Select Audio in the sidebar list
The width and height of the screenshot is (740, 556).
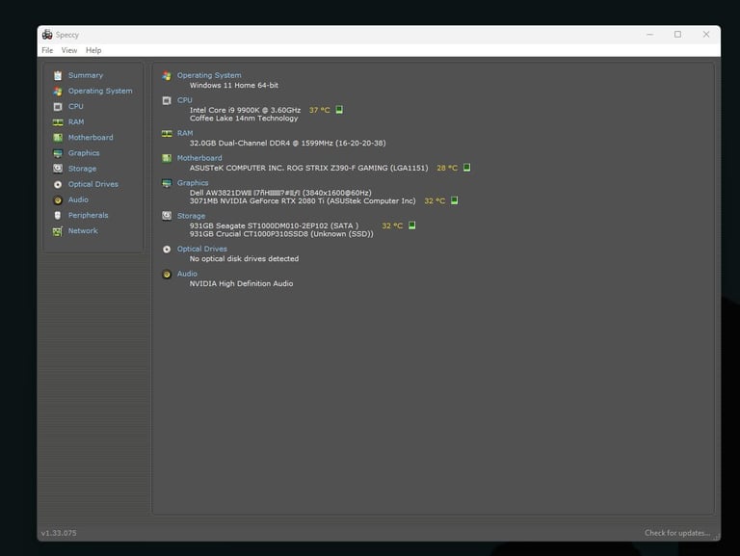pos(78,200)
